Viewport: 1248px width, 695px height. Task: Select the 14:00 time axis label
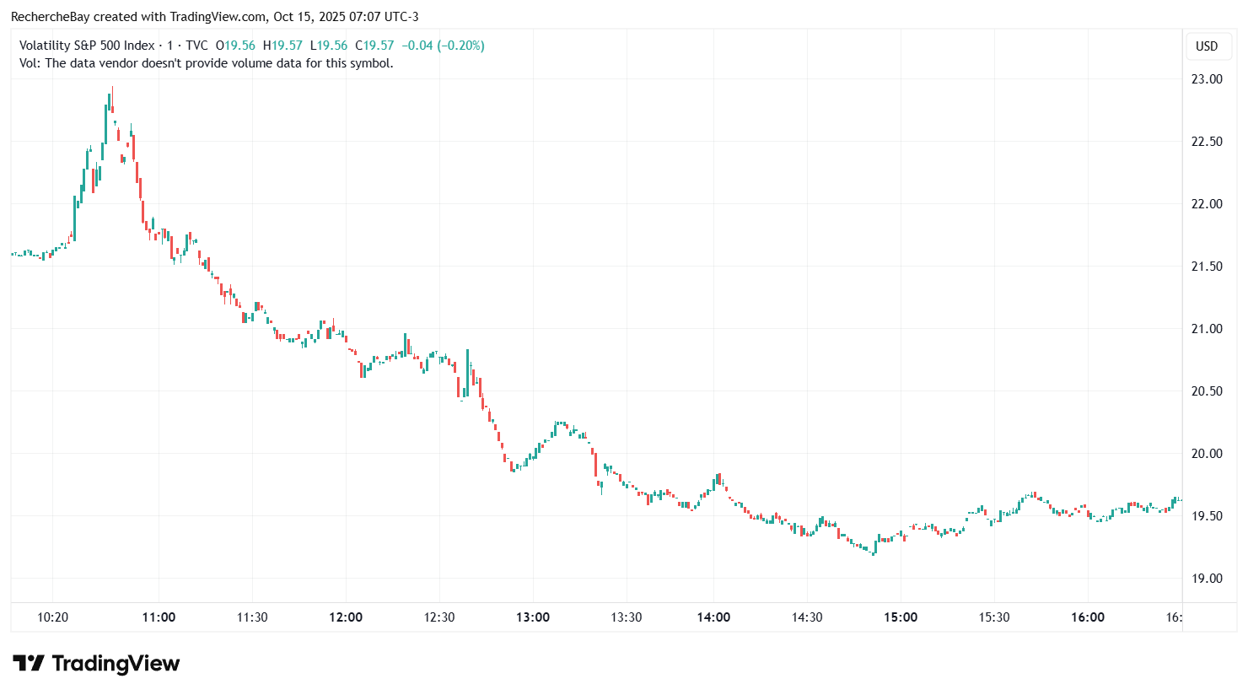pos(713,617)
